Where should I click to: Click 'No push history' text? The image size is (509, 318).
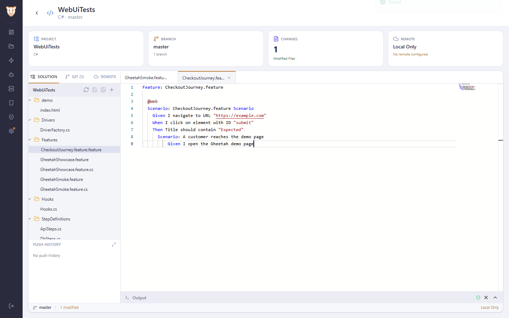(47, 255)
